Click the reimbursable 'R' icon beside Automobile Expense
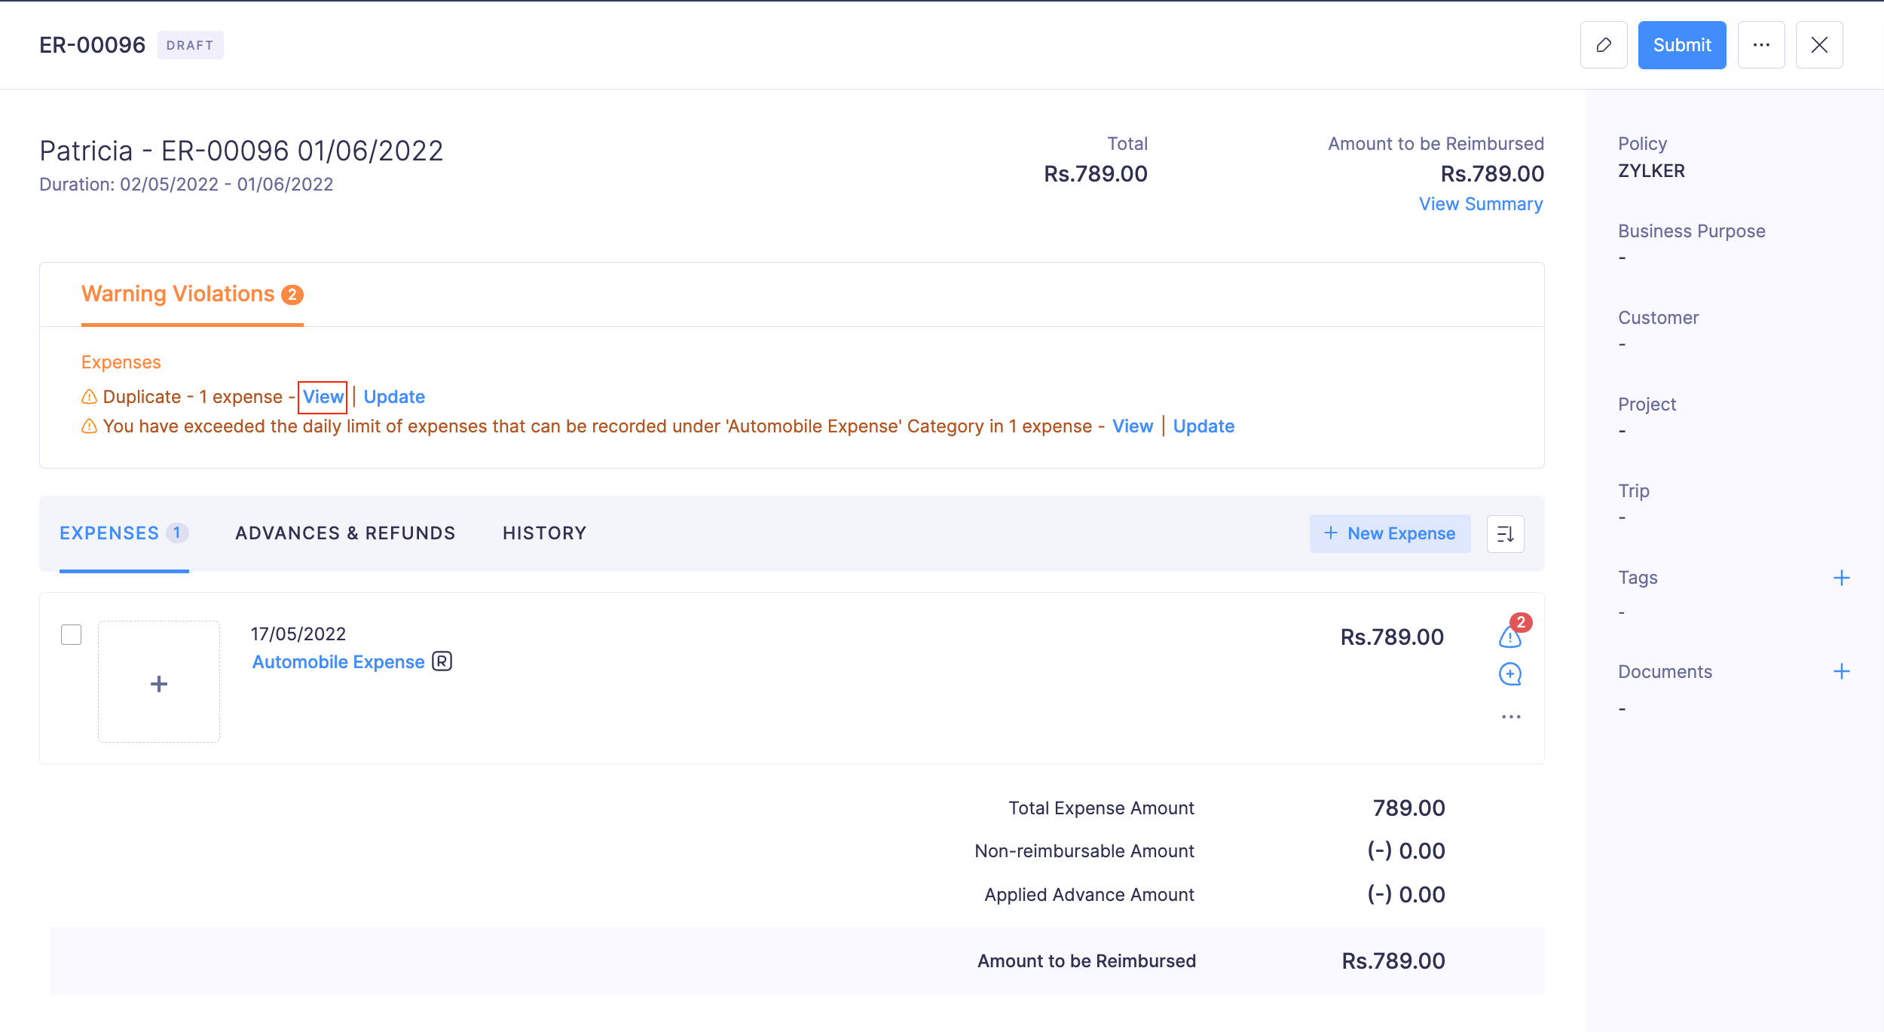The height and width of the screenshot is (1032, 1884). click(442, 661)
